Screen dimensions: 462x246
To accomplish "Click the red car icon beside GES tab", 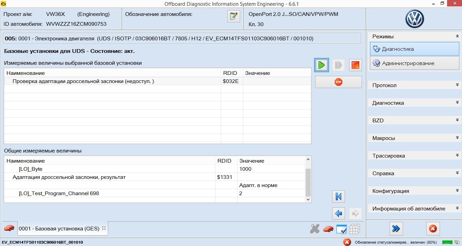I will tap(9, 228).
